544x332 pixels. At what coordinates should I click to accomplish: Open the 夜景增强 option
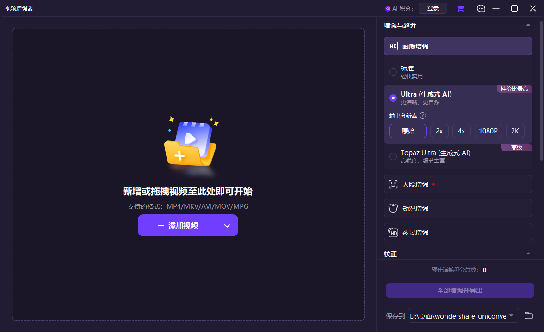[x=457, y=232]
